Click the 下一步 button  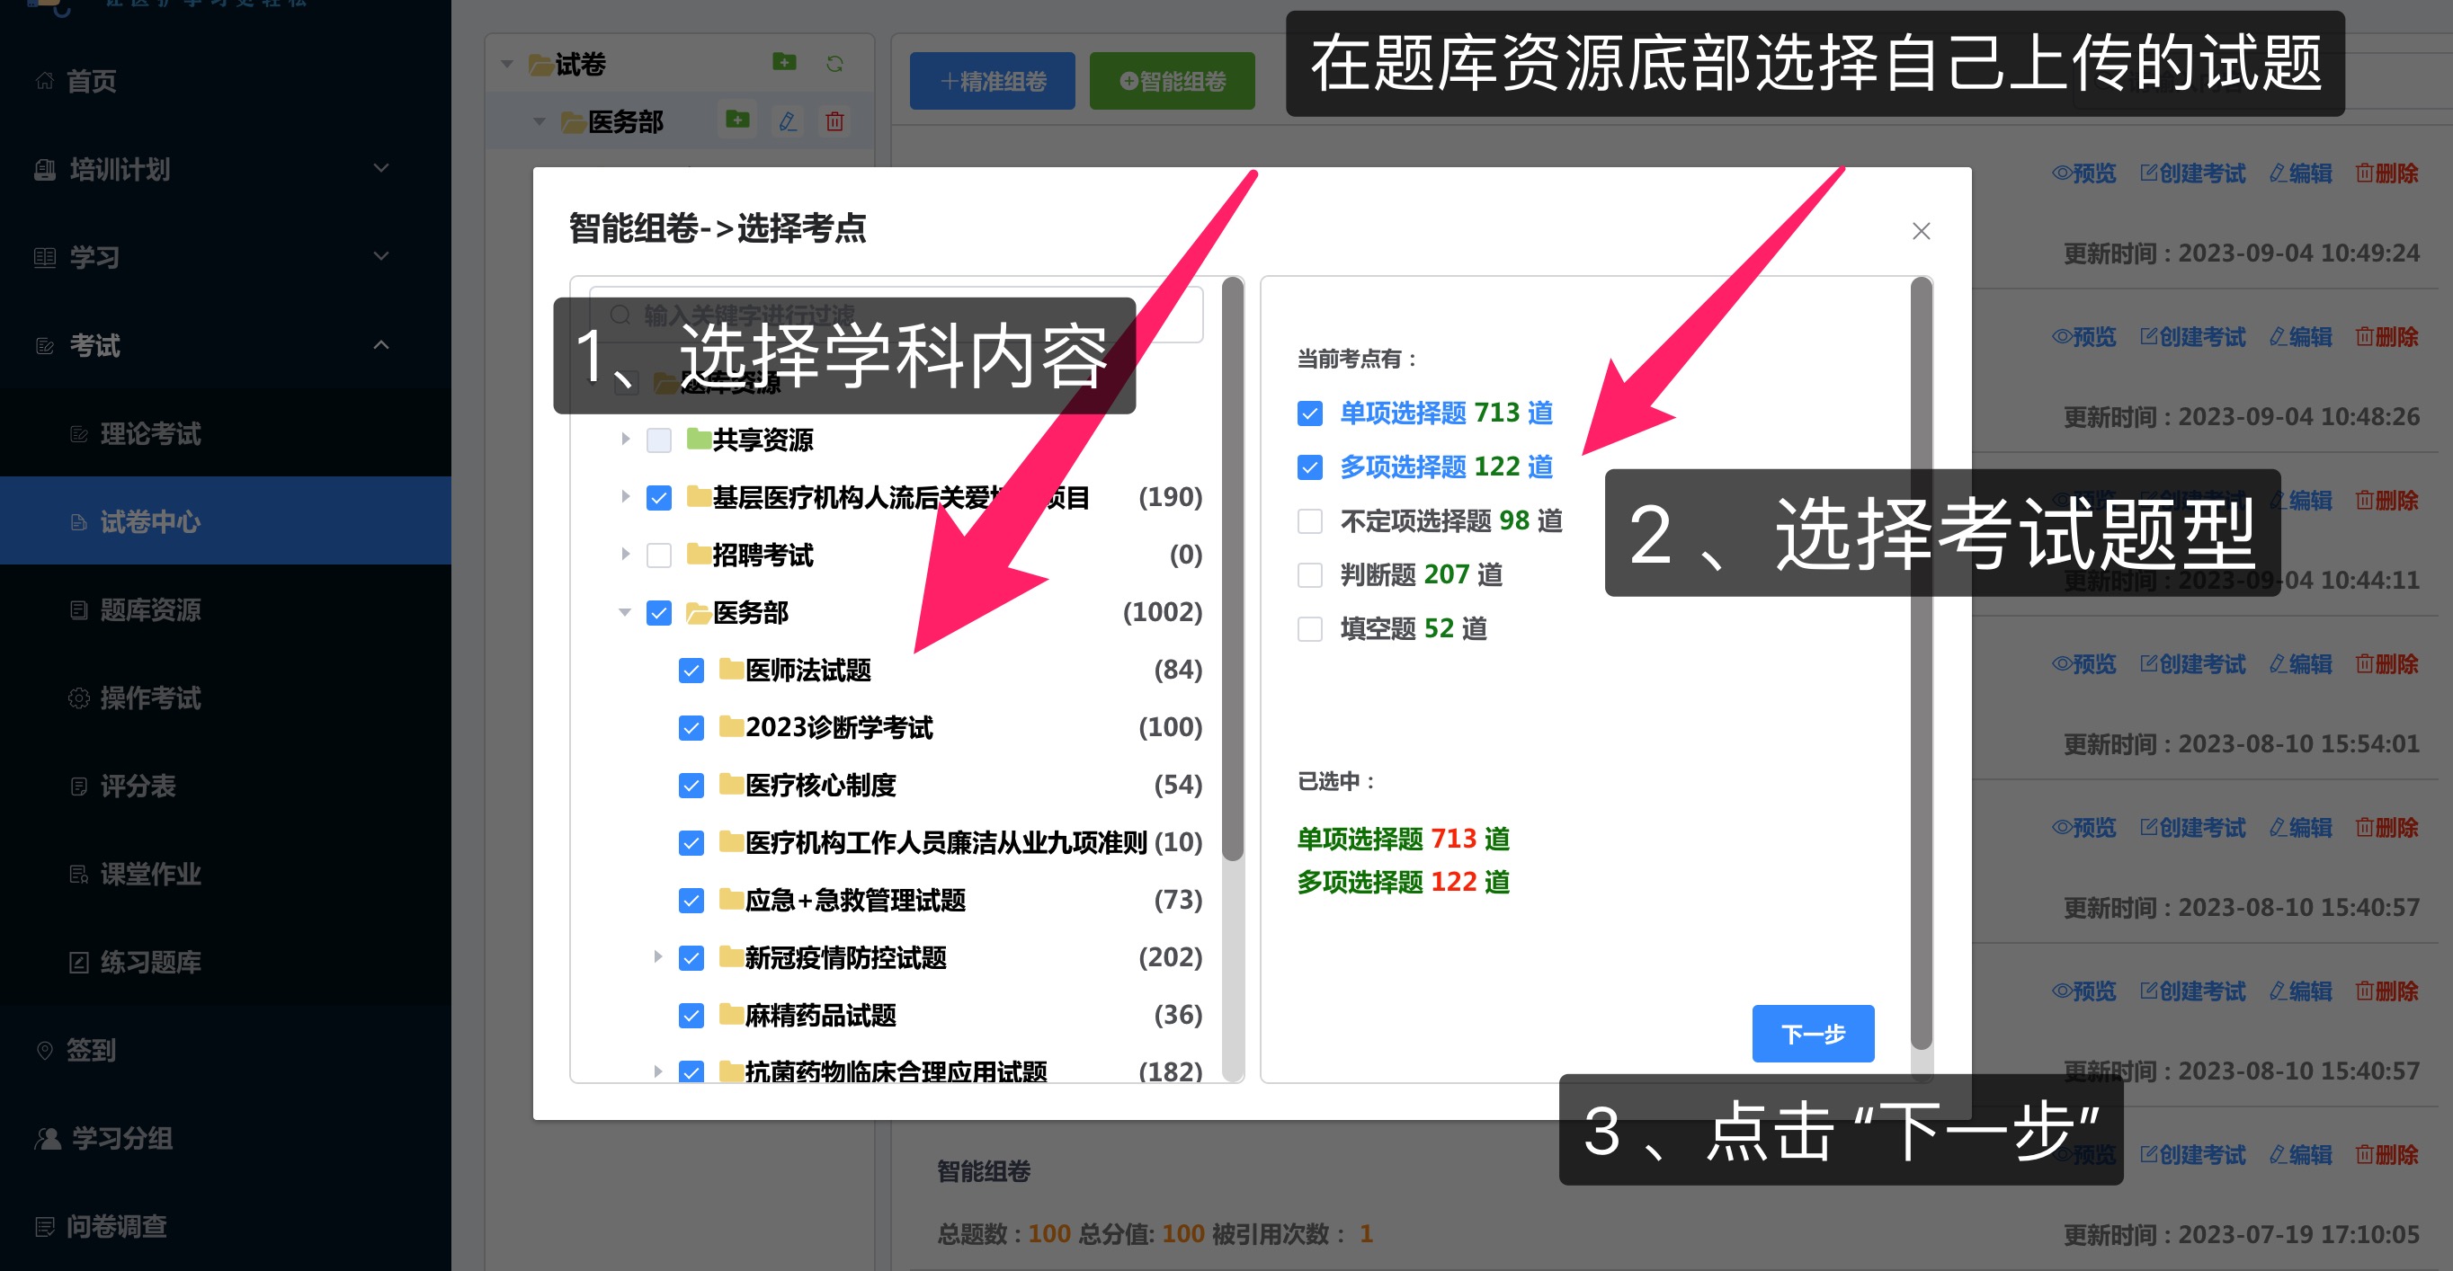1812,1033
